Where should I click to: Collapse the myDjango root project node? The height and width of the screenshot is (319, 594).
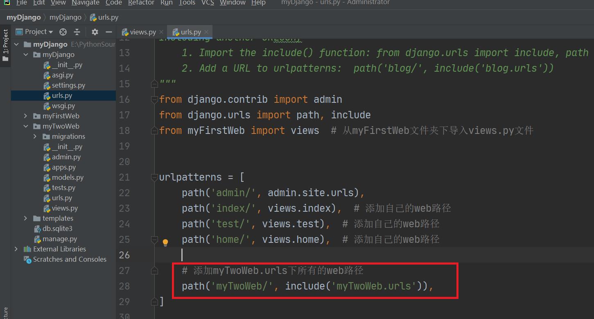[x=16, y=44]
